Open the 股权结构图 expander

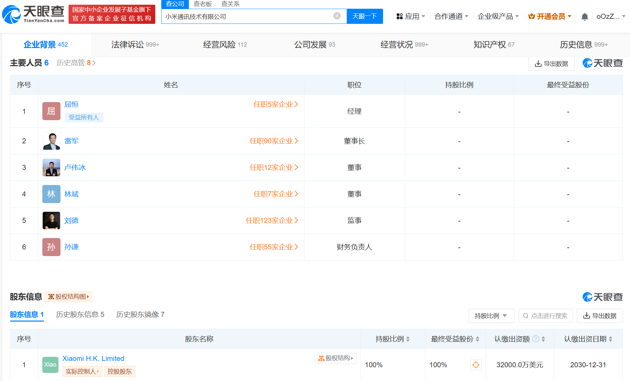pyautogui.click(x=69, y=297)
